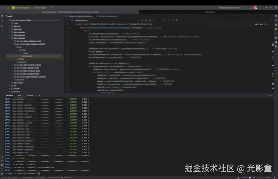Open the Maven tool window icon
This screenshot has height=179, width=278.
(x=276, y=33)
